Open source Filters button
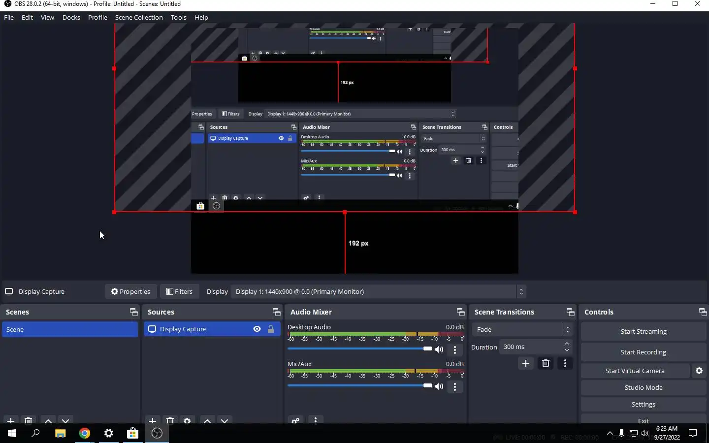This screenshot has width=709, height=443. 179,291
